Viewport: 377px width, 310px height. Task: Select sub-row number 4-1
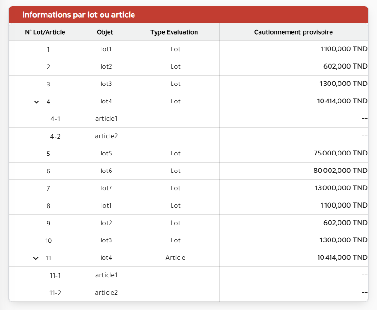pos(55,119)
